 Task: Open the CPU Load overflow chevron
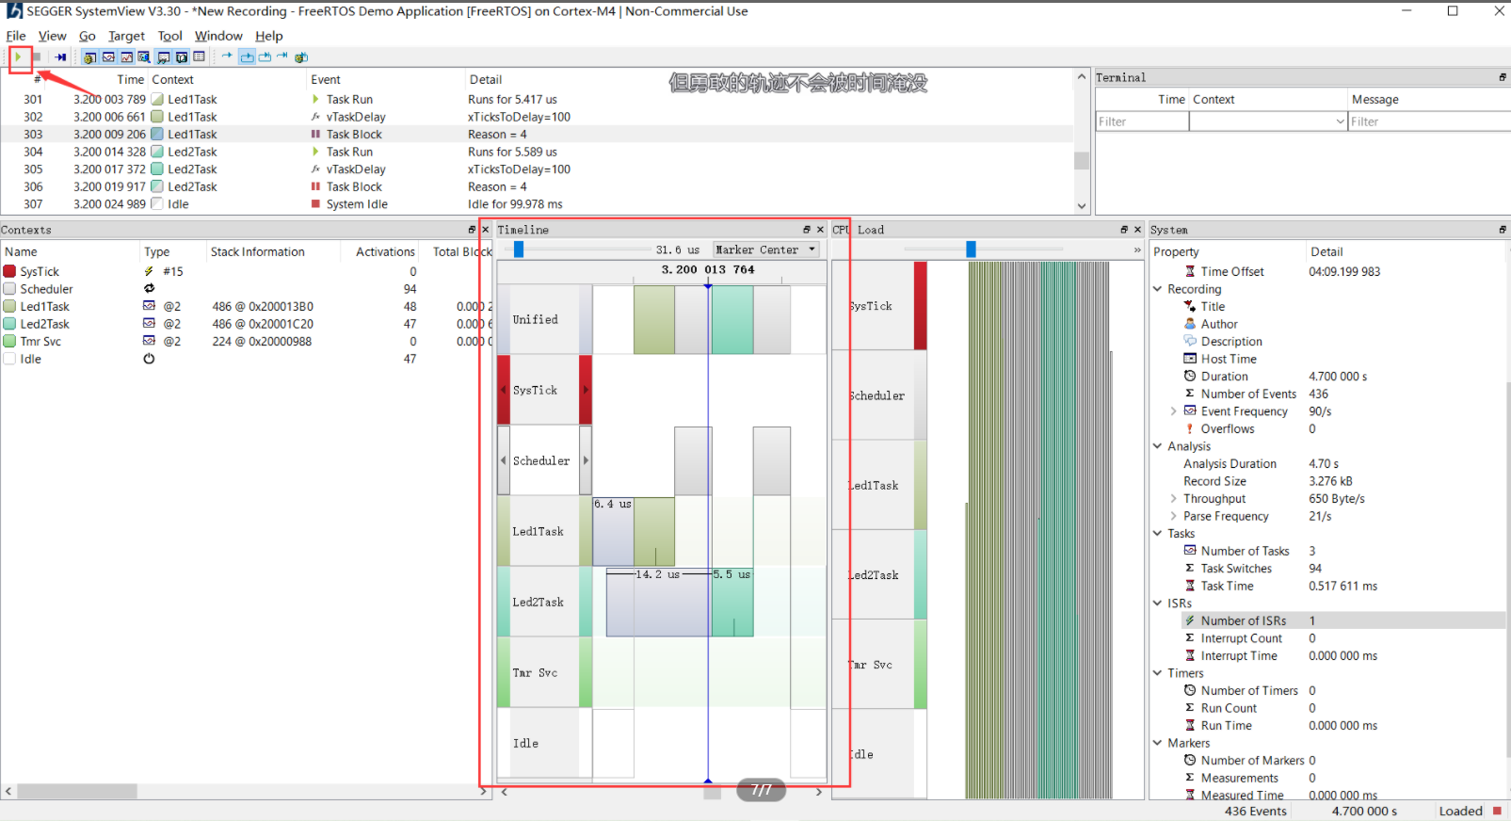(1137, 250)
